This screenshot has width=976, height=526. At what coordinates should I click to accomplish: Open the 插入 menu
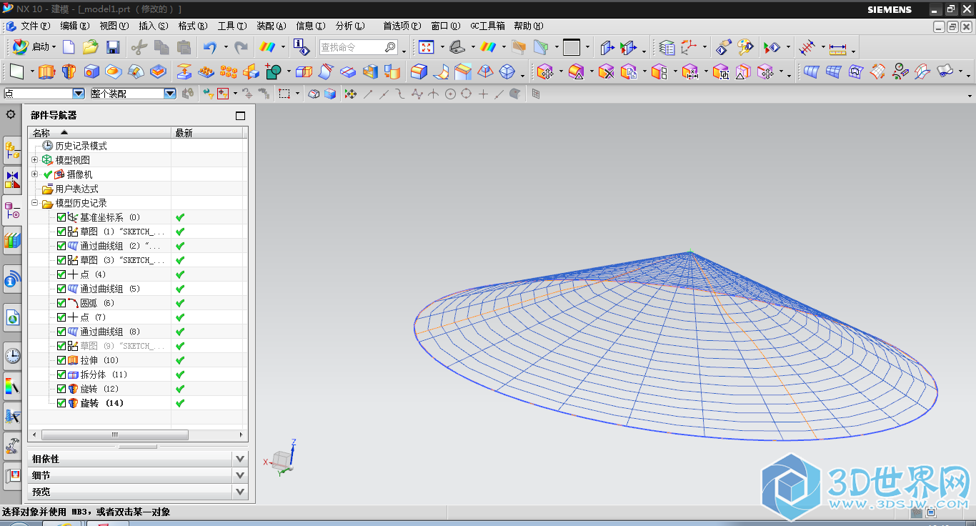point(153,26)
